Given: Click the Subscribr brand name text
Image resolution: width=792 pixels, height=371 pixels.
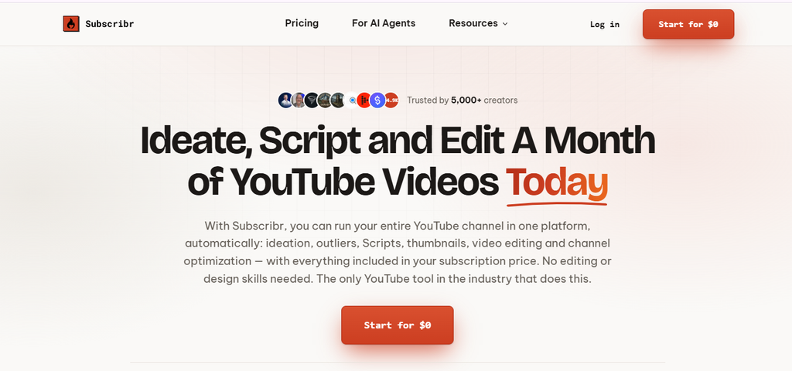Looking at the screenshot, I should pos(110,24).
